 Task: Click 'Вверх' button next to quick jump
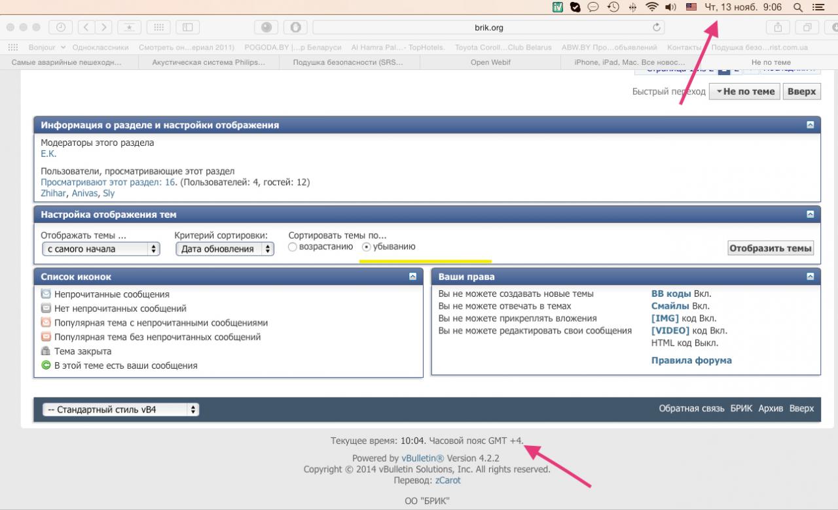pyautogui.click(x=802, y=92)
